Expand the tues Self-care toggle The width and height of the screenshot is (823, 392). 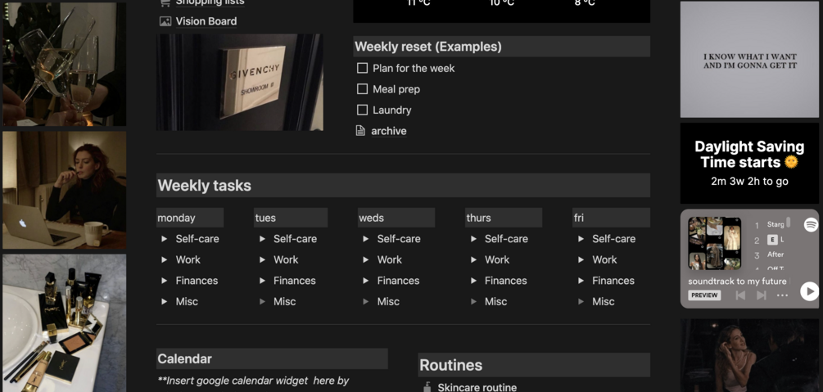click(x=262, y=239)
